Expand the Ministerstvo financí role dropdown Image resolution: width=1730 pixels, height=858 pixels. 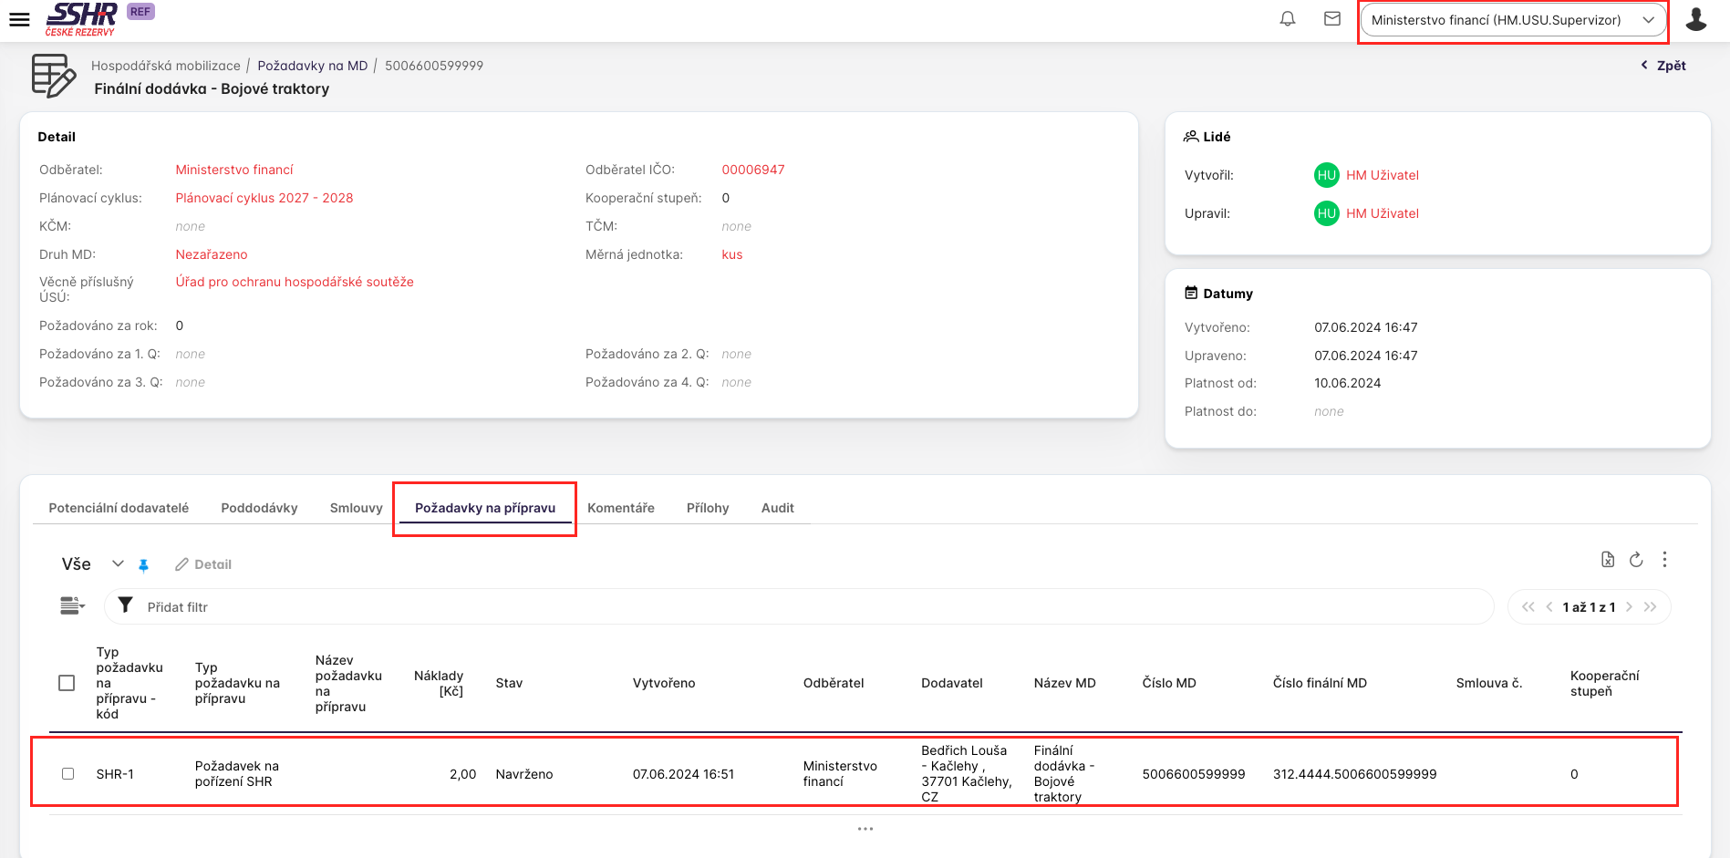click(x=1513, y=20)
